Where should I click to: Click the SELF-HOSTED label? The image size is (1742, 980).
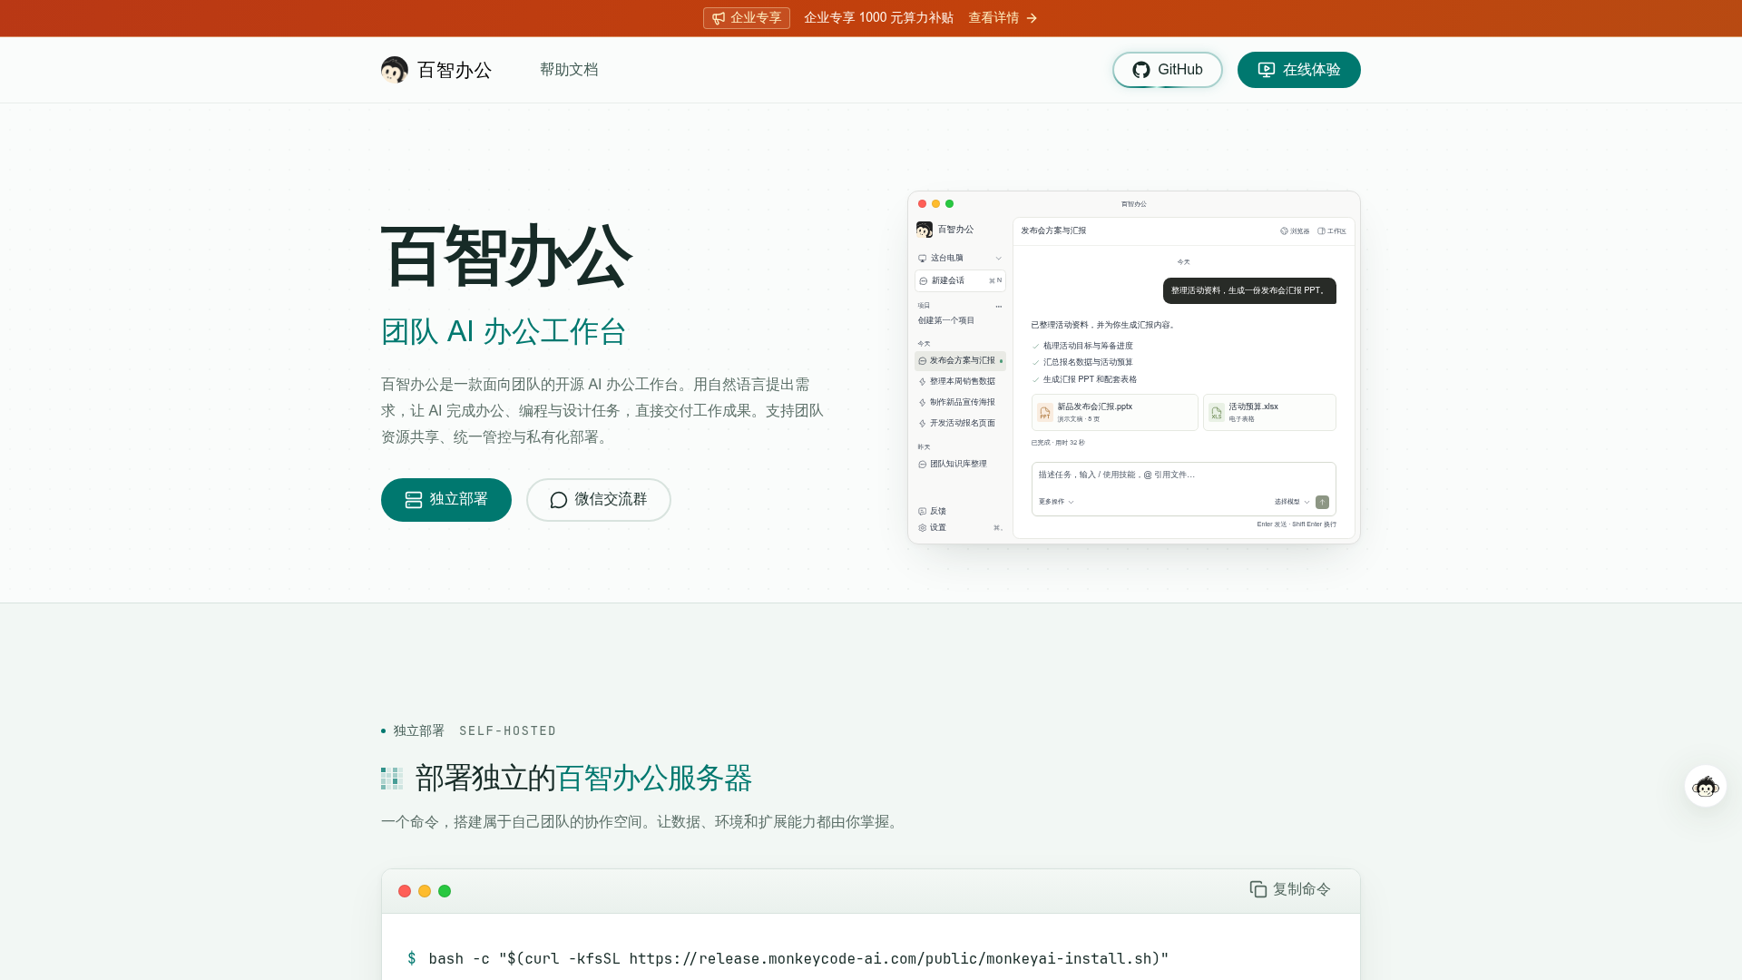pos(508,731)
